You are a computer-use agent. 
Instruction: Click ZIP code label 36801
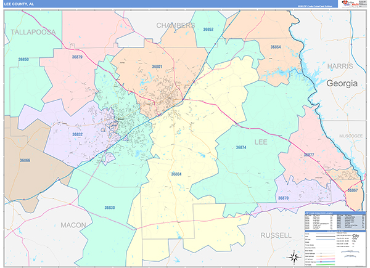[x=157, y=67]
